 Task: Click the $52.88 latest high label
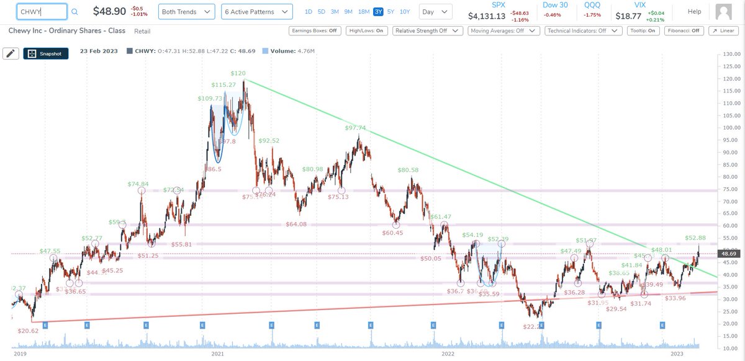tap(696, 238)
